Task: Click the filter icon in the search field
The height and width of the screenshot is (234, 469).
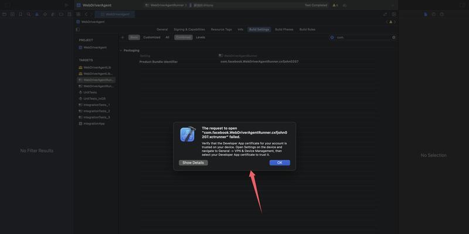Action: tap(332, 37)
